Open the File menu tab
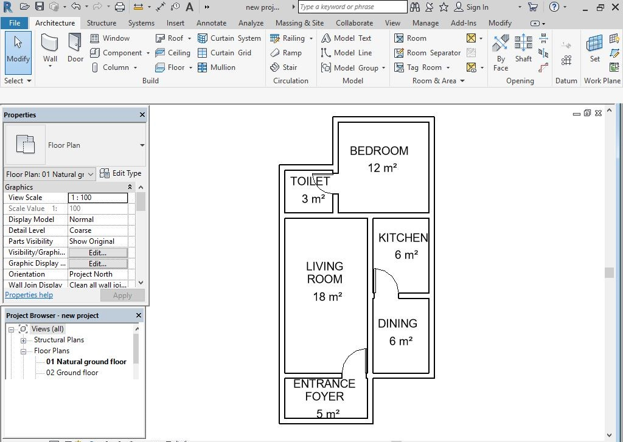623x442 pixels. click(15, 23)
